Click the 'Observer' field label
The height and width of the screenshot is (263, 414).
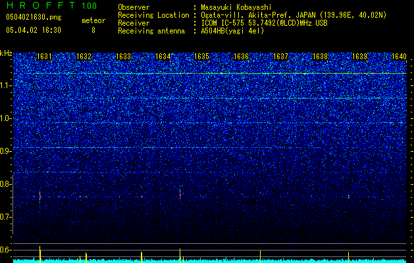point(134,7)
